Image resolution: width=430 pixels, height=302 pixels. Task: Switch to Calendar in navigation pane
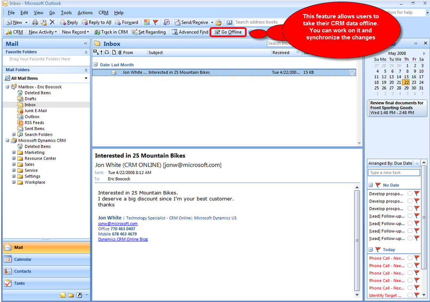click(x=46, y=259)
